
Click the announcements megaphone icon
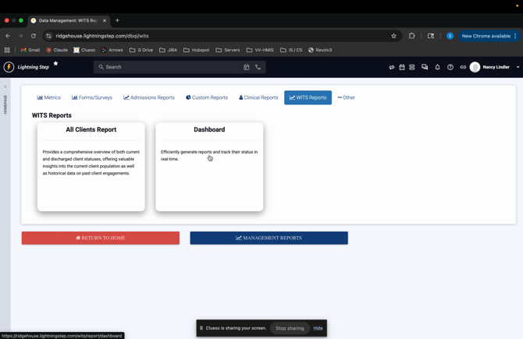[x=392, y=67]
